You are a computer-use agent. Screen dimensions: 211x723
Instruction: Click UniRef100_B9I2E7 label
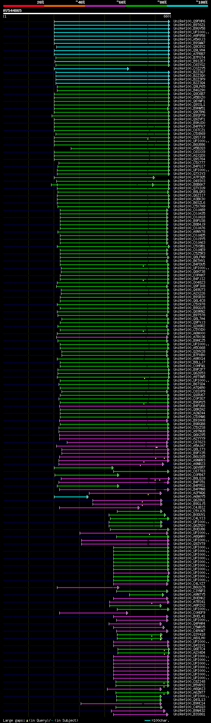coord(189,61)
